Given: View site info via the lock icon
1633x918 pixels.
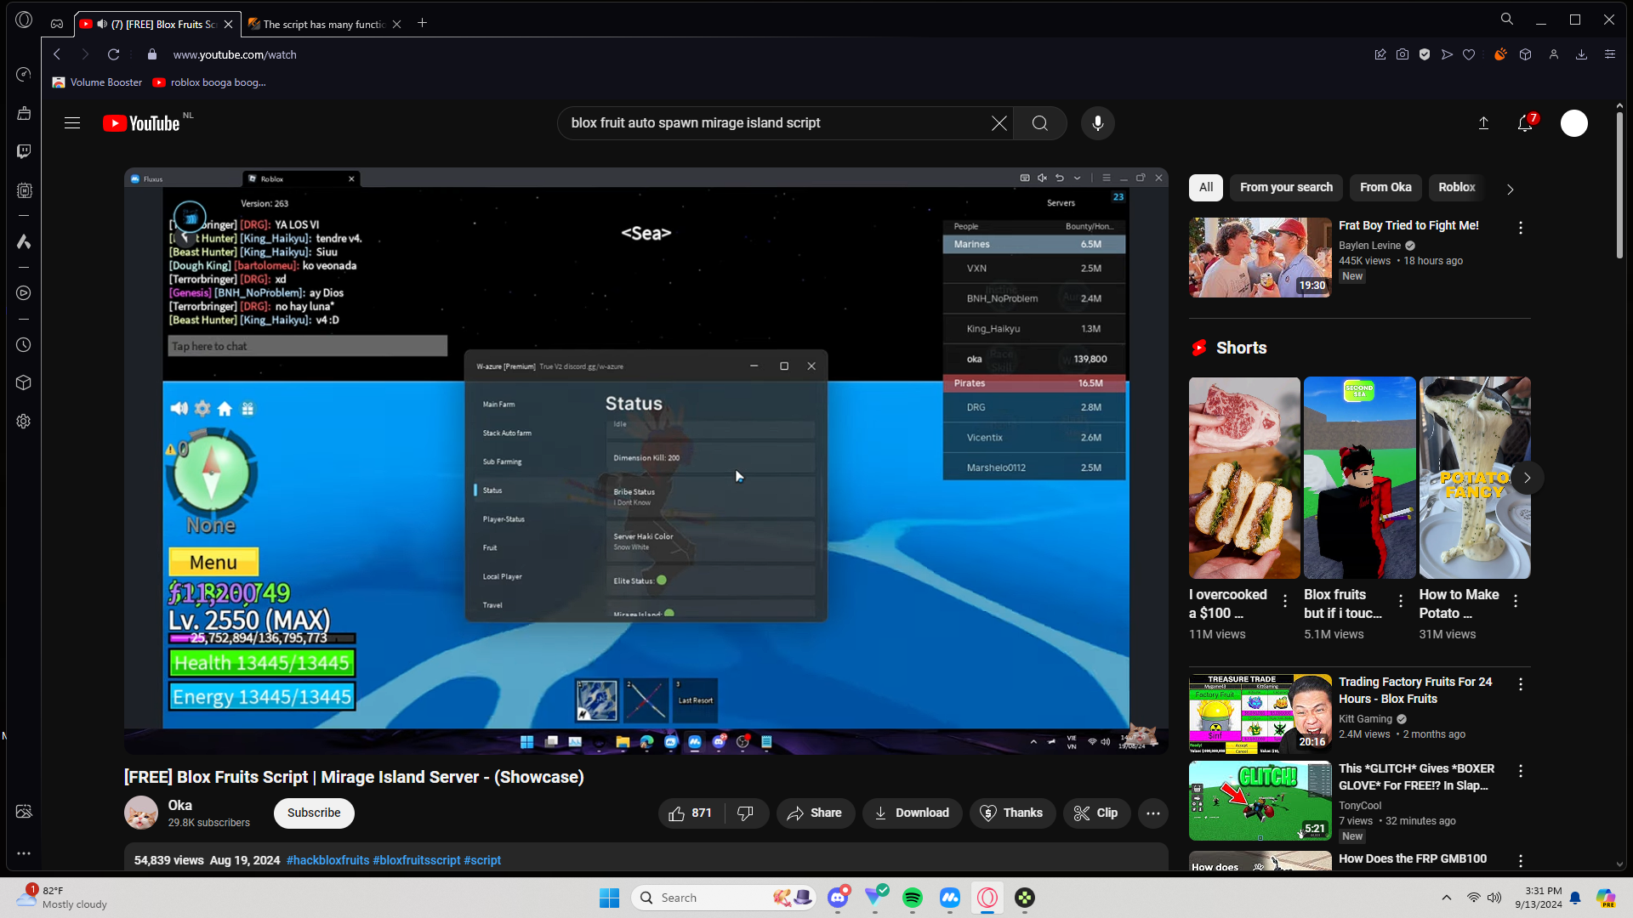Looking at the screenshot, I should tap(152, 54).
